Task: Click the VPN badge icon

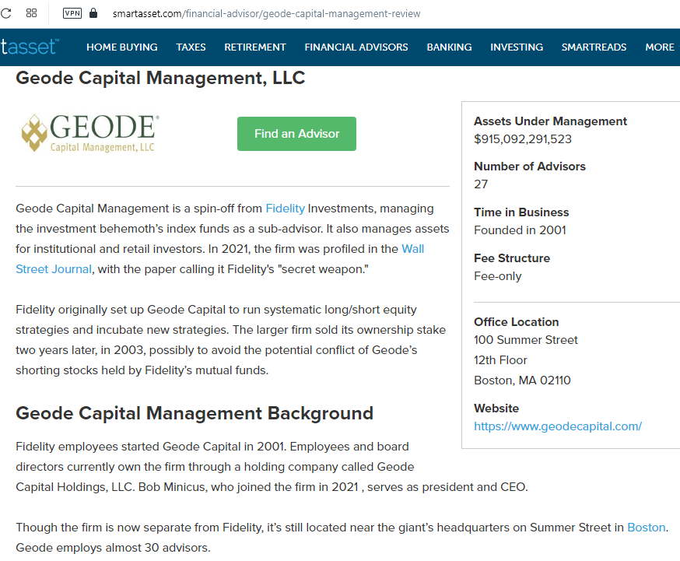Action: click(x=72, y=13)
